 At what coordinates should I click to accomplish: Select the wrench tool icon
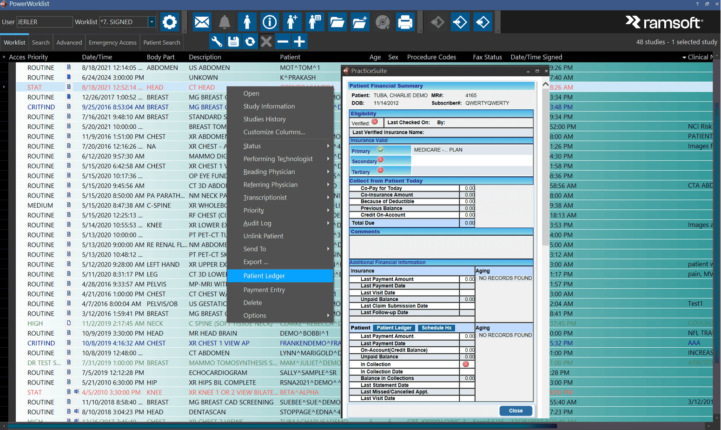pos(216,41)
